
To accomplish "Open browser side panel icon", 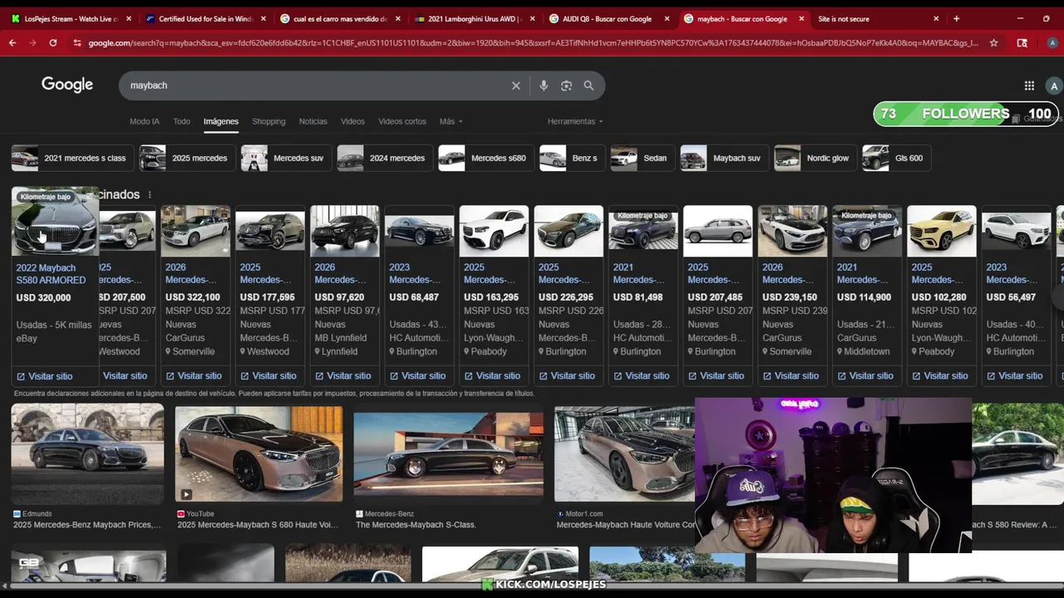I will pos(1022,43).
